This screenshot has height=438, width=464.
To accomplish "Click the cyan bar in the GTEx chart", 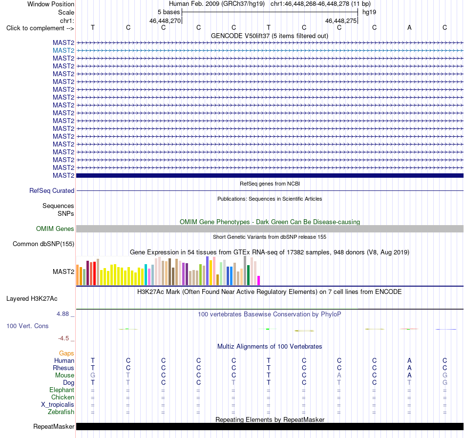I will (146, 274).
